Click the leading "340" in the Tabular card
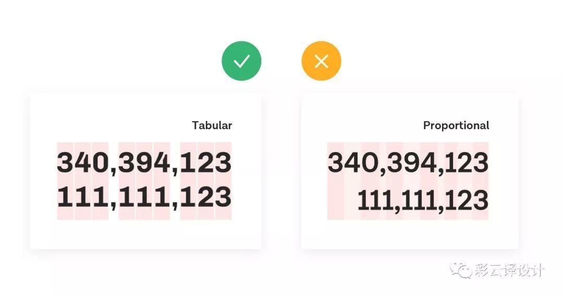This screenshot has height=295, width=563. [x=82, y=163]
